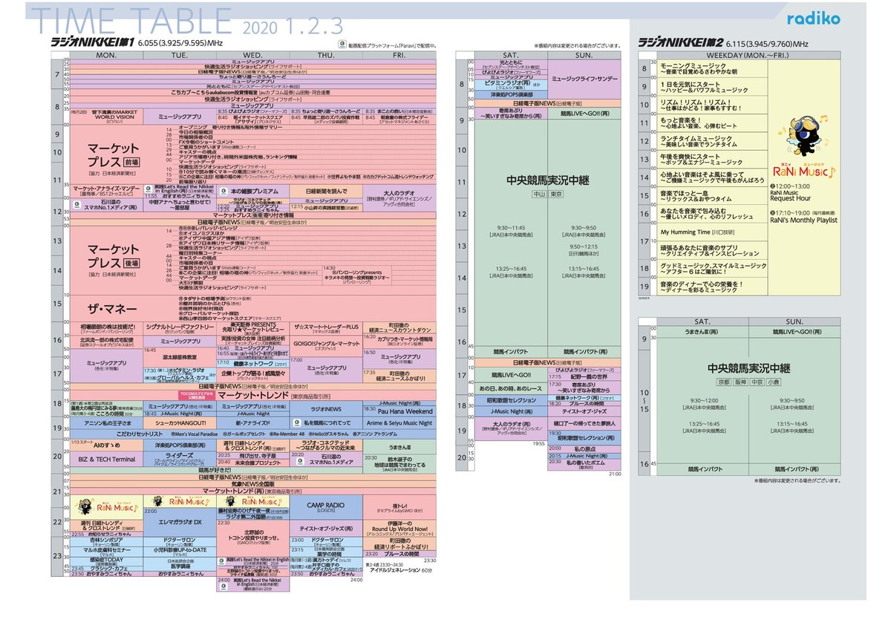Click 源太緑星株教室 program
Screen dimensions: 891x617
point(178,357)
